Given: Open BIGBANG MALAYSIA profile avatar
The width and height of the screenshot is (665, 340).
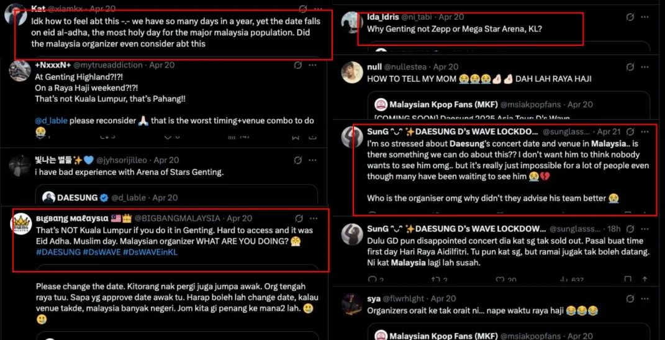Looking at the screenshot, I should tap(21, 226).
